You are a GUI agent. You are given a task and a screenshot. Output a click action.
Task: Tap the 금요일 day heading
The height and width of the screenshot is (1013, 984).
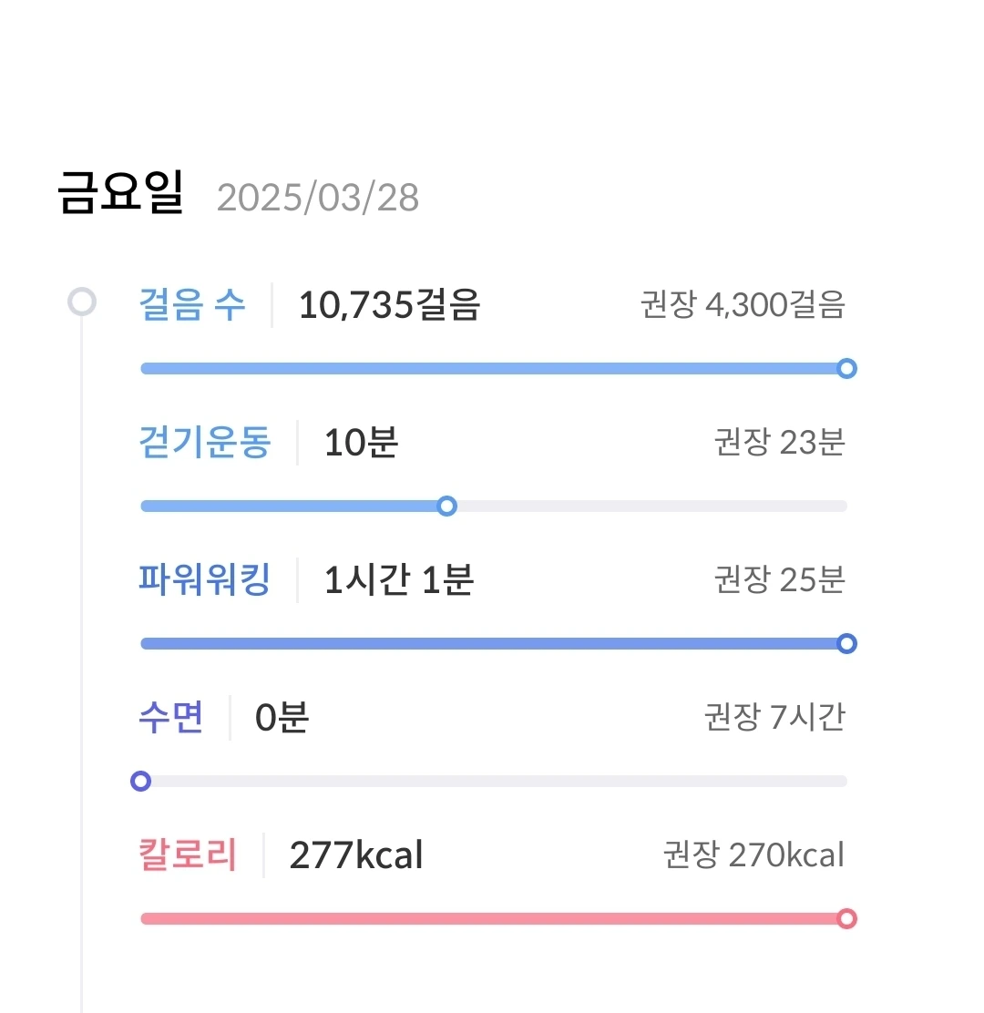click(x=121, y=194)
